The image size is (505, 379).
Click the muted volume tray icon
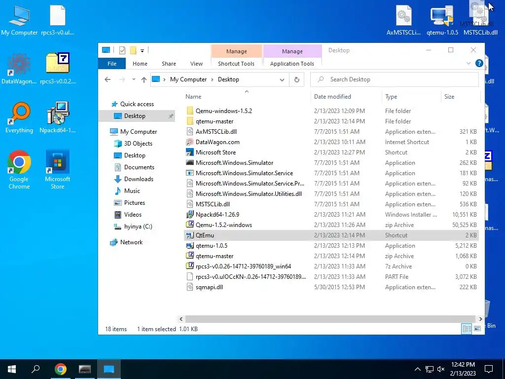pos(441,369)
